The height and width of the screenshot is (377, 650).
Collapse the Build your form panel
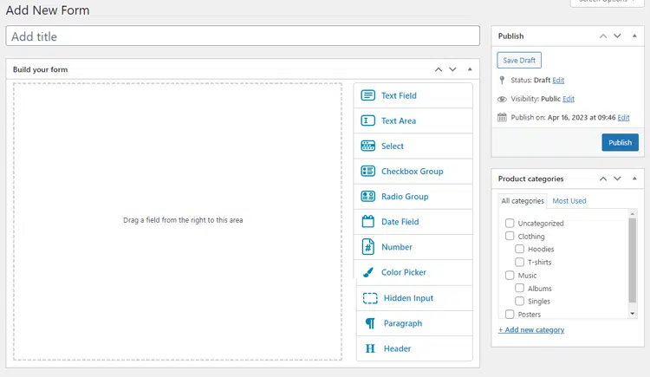coord(470,69)
